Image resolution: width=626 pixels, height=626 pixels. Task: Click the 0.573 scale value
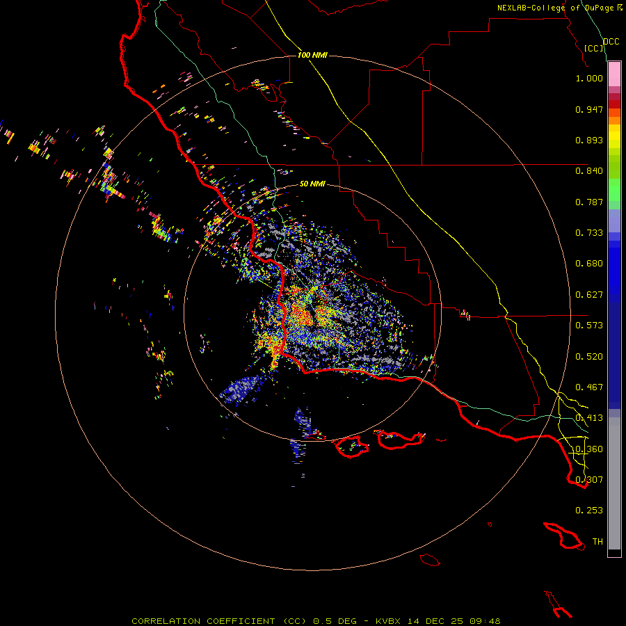pos(589,326)
